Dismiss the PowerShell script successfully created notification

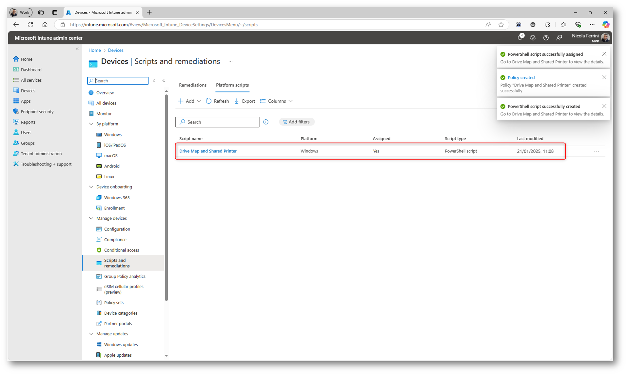[604, 106]
